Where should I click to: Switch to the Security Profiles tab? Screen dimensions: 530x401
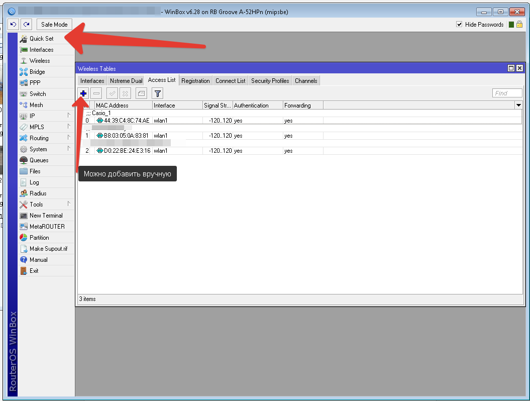pos(270,81)
